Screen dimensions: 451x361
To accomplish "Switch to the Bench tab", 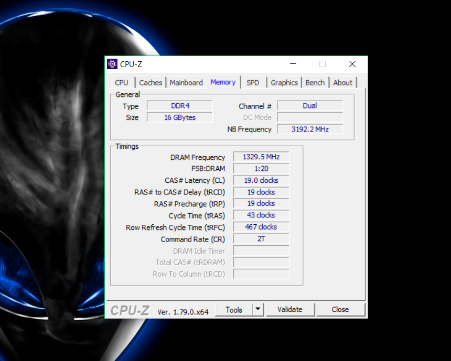I will click(315, 83).
